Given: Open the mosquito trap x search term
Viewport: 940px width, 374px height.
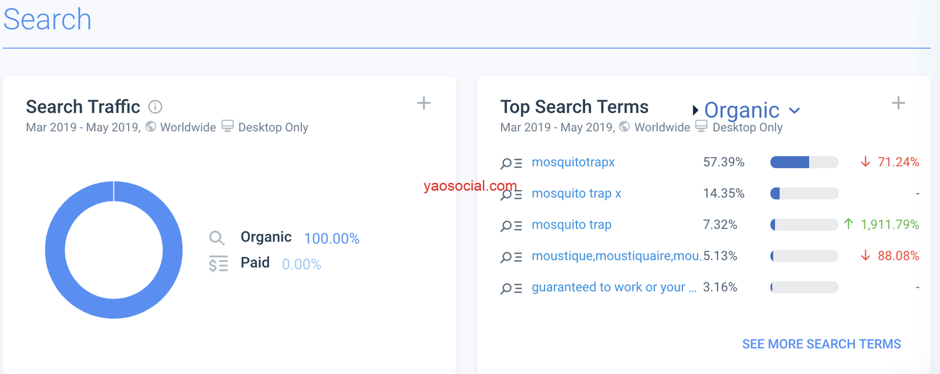Looking at the screenshot, I should click(x=576, y=193).
